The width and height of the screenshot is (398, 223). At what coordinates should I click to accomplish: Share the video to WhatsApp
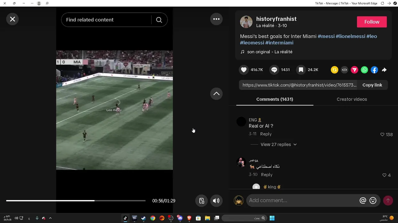[364, 70]
